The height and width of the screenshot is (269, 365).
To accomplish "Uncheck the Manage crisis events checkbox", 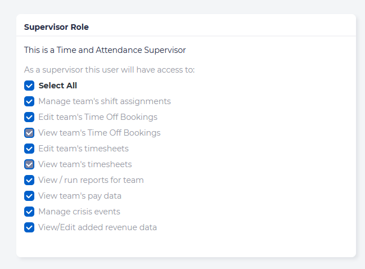I will coord(29,212).
